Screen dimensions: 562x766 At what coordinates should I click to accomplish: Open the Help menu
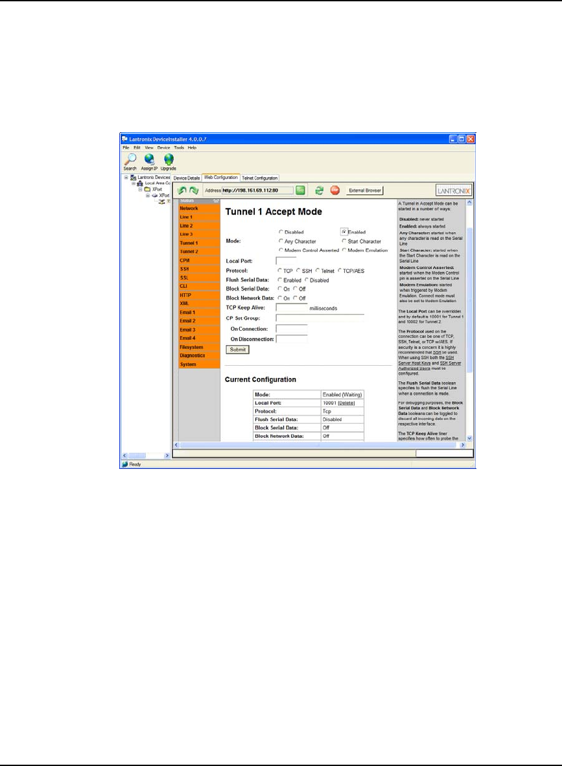point(193,147)
